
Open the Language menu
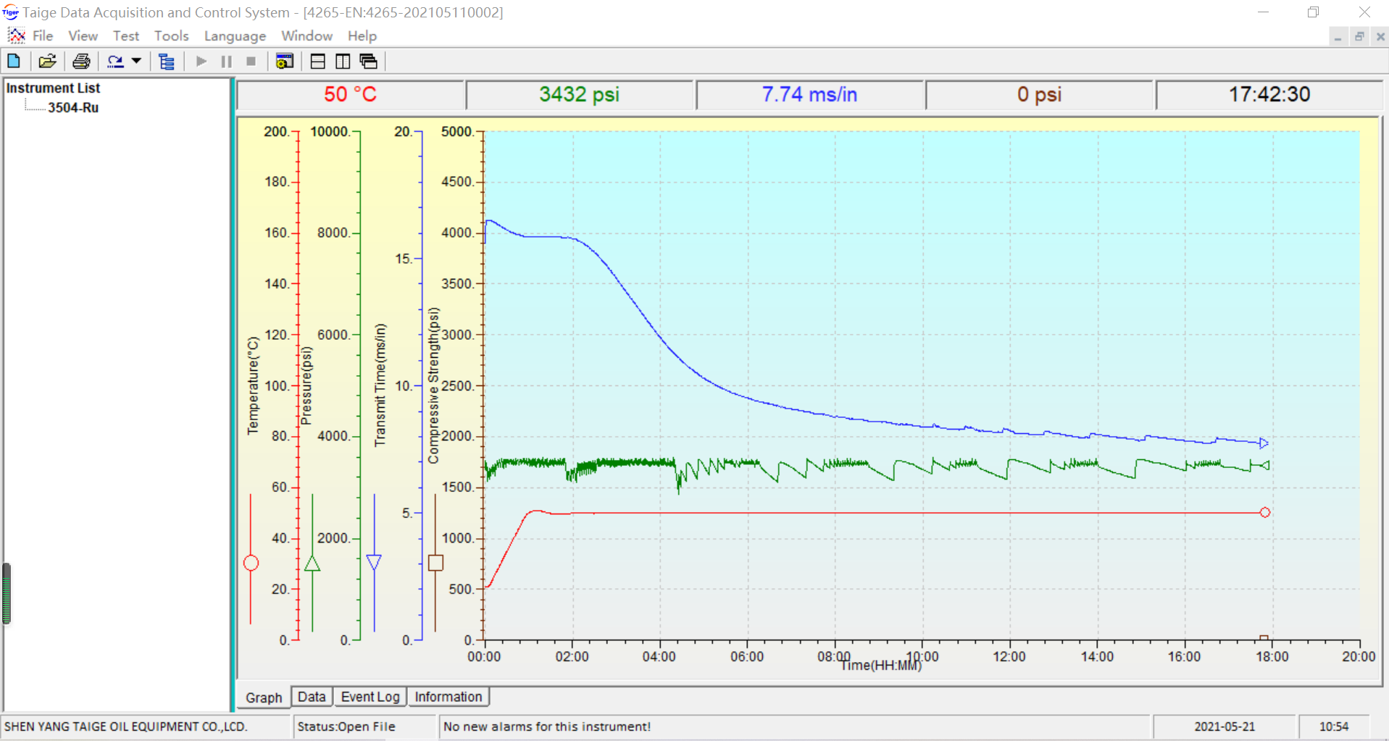tap(234, 35)
